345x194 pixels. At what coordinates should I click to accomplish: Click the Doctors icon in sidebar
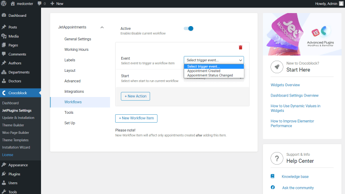tap(4, 81)
